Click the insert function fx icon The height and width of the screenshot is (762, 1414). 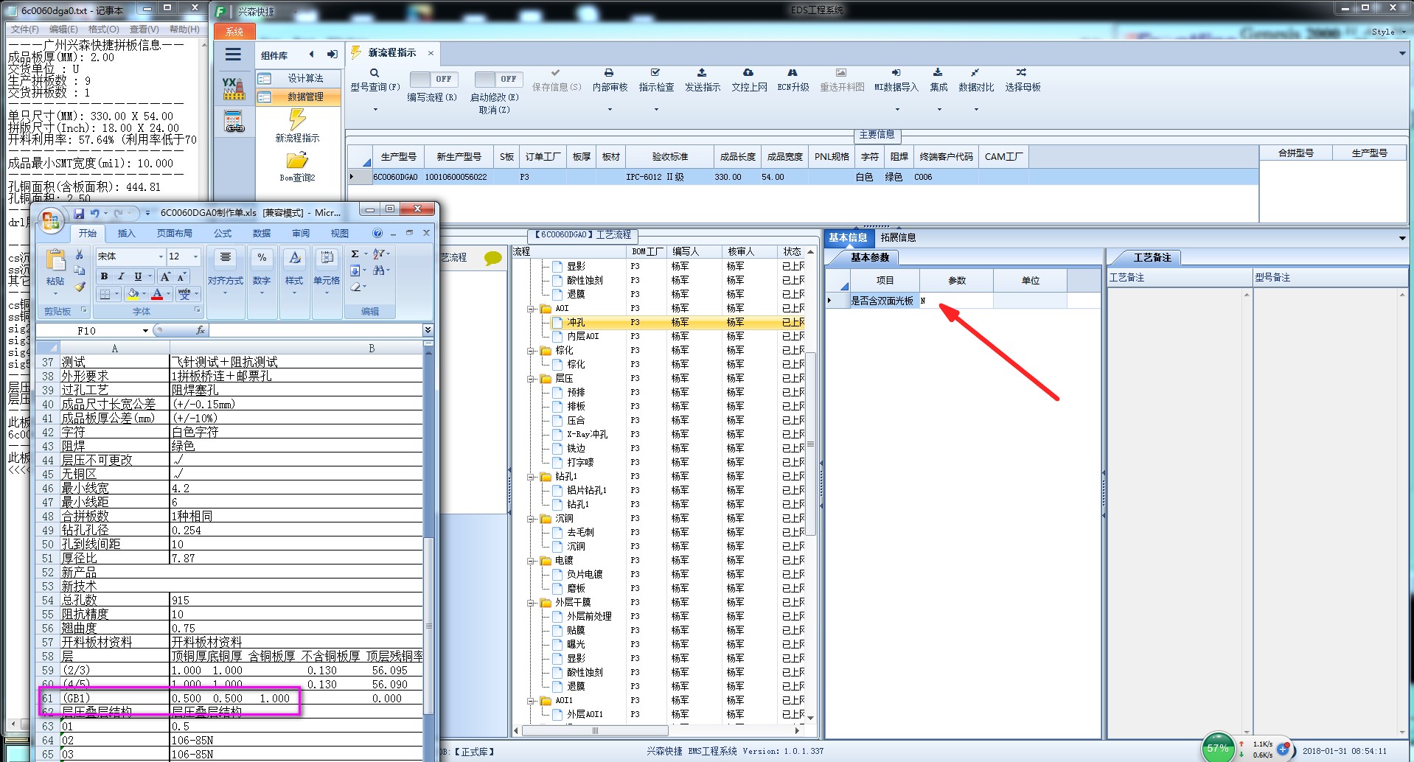point(200,331)
